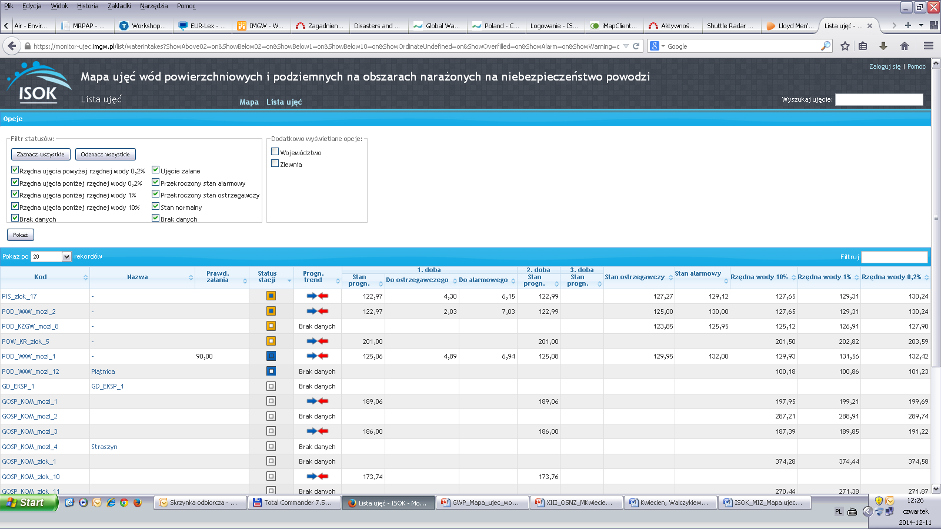Open the Zakładki menu
Viewport: 941px width, 529px height.
point(119,6)
